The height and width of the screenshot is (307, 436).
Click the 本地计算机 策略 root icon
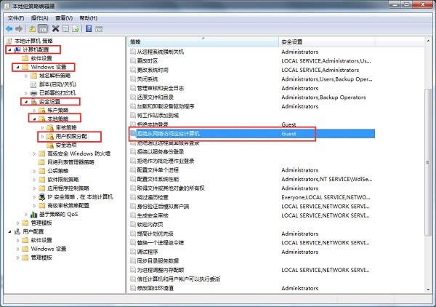(9, 41)
